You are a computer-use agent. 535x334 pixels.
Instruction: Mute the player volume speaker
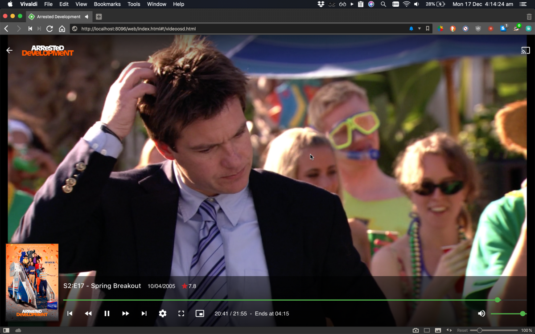click(x=481, y=314)
